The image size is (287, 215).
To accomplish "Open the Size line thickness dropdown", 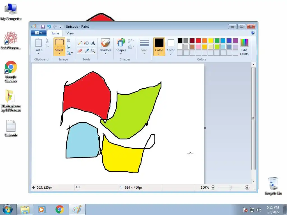I will point(144,47).
